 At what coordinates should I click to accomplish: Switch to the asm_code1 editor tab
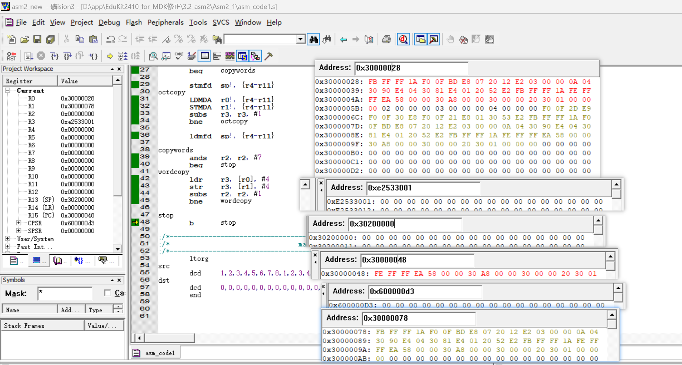[155, 353]
